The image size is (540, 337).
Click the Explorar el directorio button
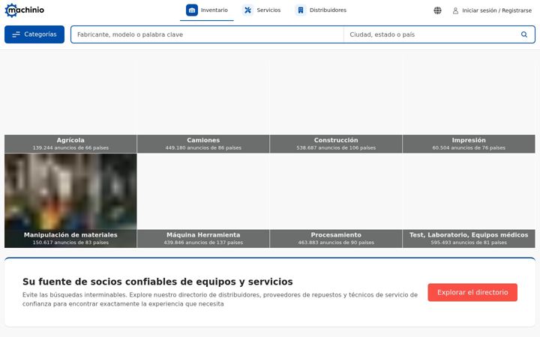click(472, 292)
